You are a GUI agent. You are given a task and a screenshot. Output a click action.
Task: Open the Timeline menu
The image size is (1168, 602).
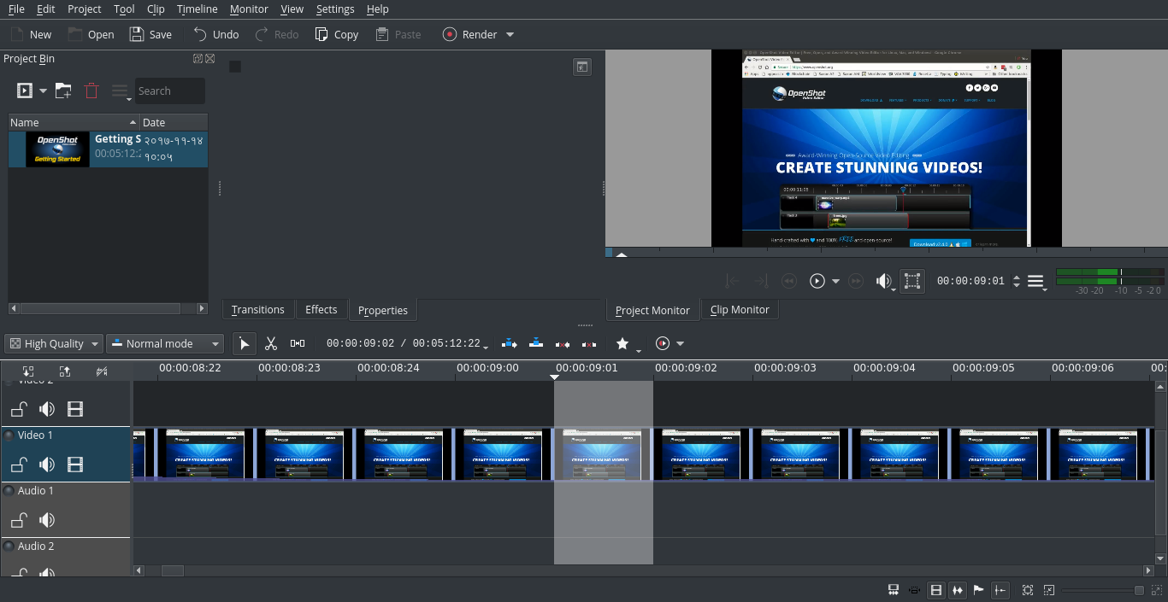click(x=197, y=9)
